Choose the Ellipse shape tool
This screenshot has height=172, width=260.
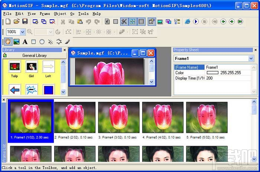42,42
